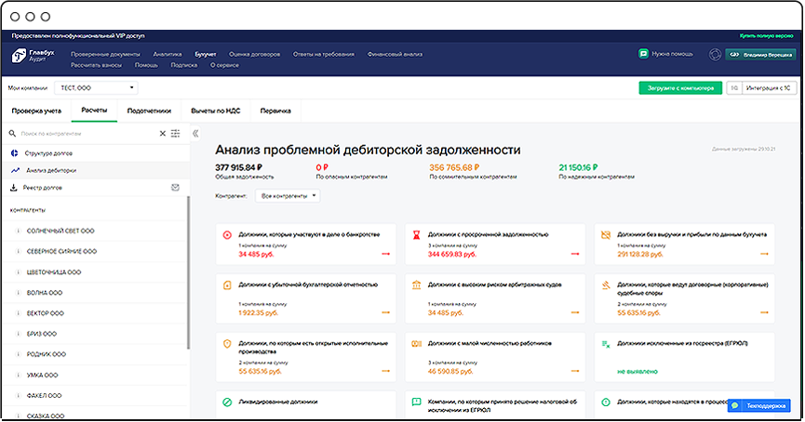Open arrow on 46 590.85 руб. card
The height and width of the screenshot is (422, 805).
(x=575, y=371)
